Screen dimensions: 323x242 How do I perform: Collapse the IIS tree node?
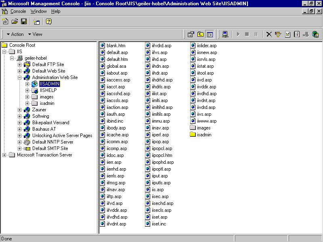pos(4,52)
